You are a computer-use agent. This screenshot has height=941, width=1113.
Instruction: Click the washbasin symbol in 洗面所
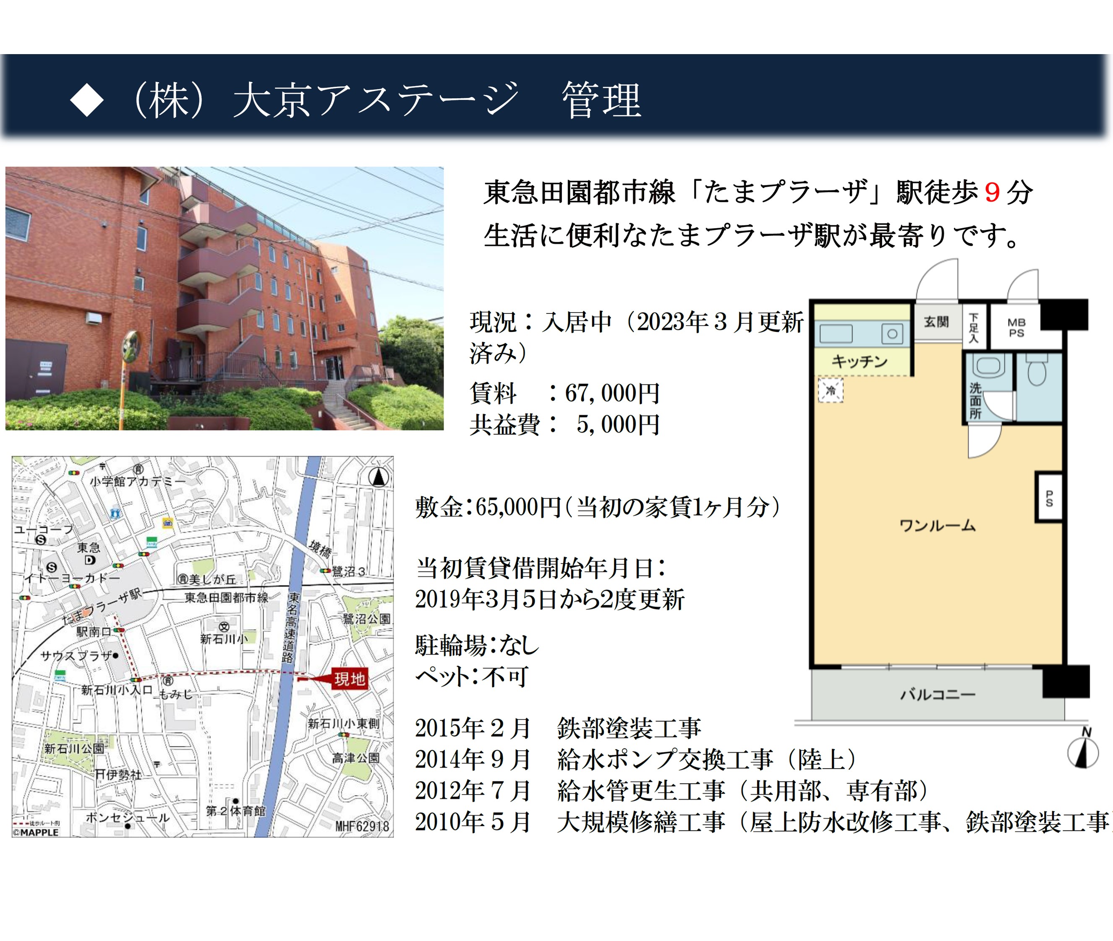click(989, 367)
